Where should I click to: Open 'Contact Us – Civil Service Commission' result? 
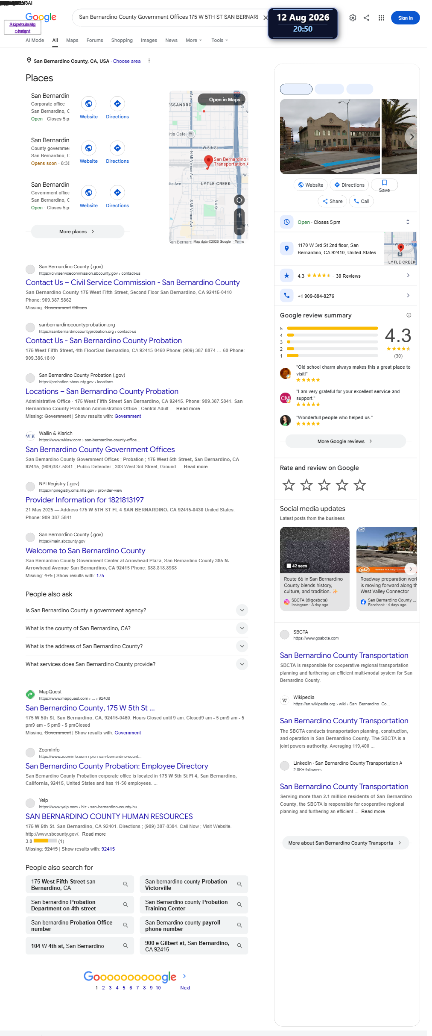point(133,282)
